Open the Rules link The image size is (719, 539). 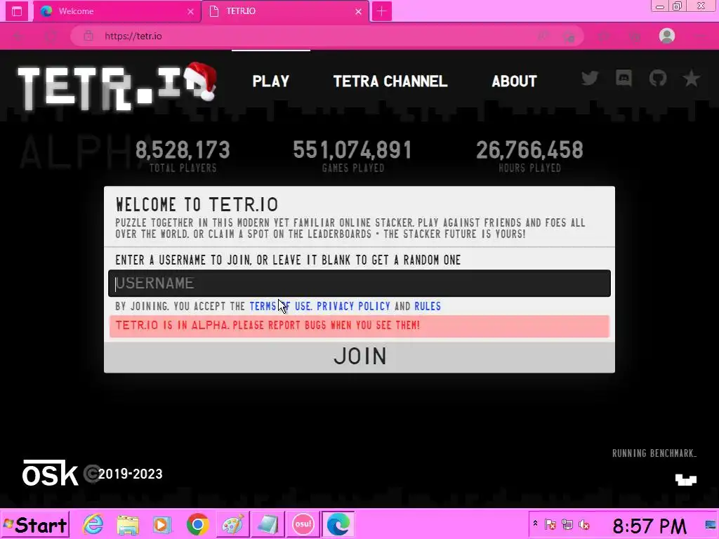pos(428,306)
